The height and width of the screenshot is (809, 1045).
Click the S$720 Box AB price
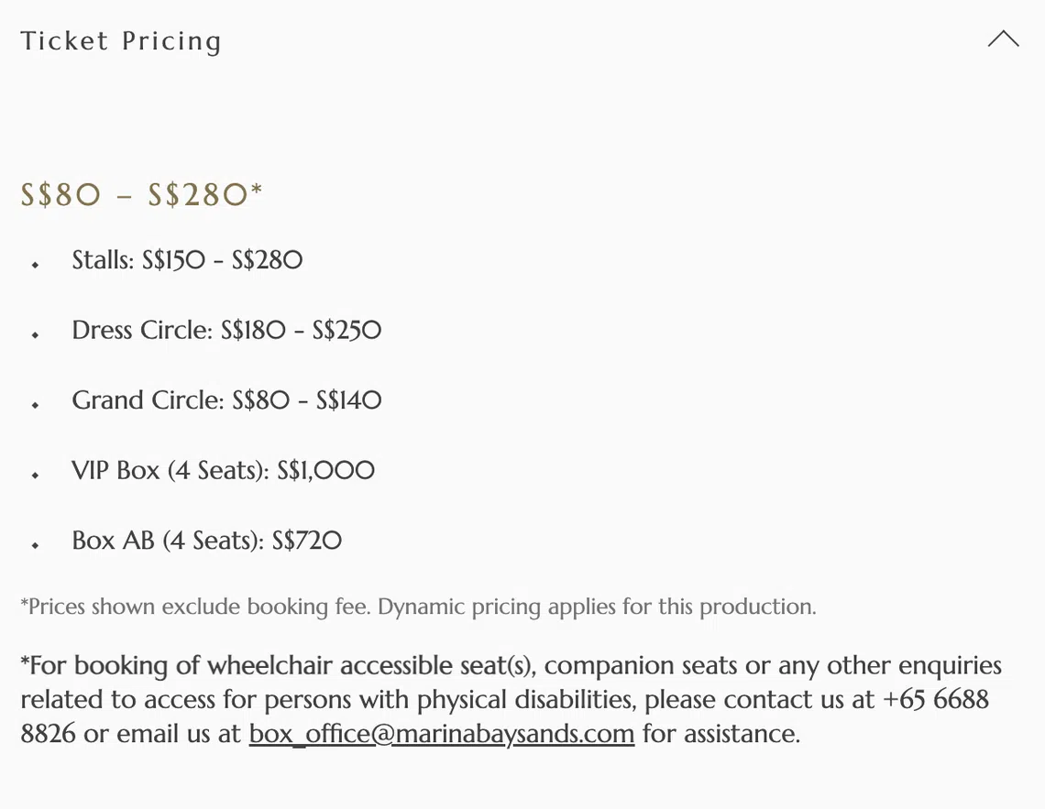307,541
